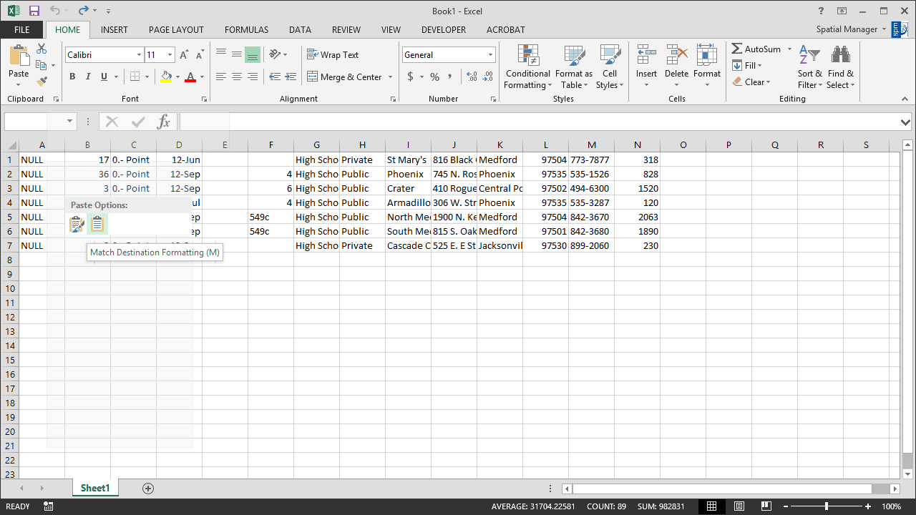This screenshot has width=916, height=515.
Task: Open the font size dropdown
Action: [x=170, y=55]
